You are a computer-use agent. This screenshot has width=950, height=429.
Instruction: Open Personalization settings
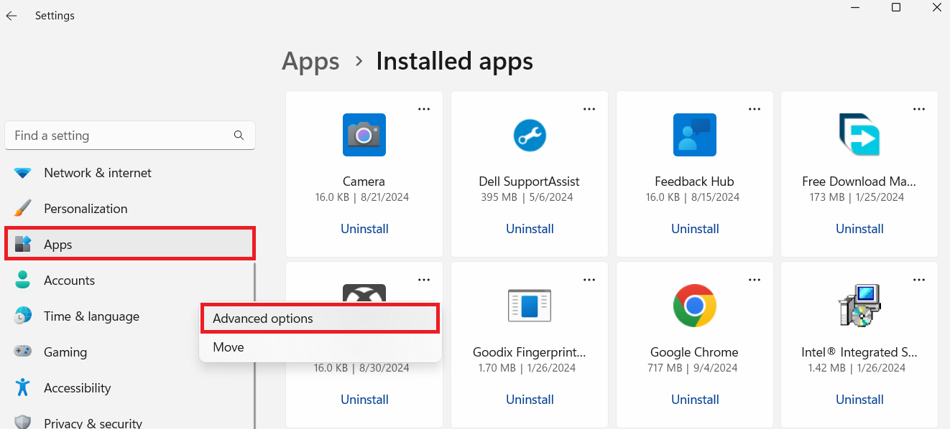point(129,209)
